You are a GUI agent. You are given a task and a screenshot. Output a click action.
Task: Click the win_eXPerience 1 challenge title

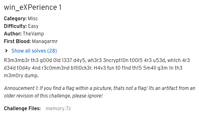click(33, 7)
